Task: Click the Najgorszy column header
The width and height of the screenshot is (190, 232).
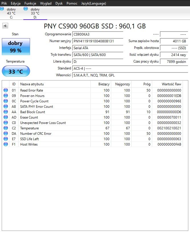Action: [121, 84]
